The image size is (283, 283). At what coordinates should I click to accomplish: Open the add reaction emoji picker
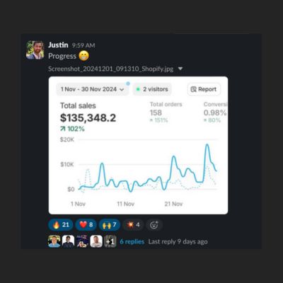154,225
